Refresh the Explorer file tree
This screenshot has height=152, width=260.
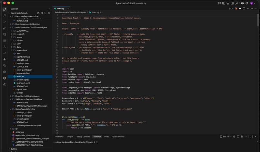45,13
